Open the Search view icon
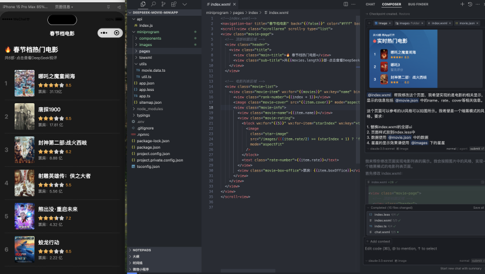The width and height of the screenshot is (485, 274). 154,4
